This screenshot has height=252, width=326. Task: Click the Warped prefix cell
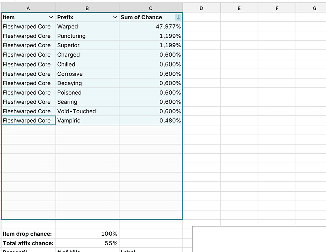click(68, 26)
